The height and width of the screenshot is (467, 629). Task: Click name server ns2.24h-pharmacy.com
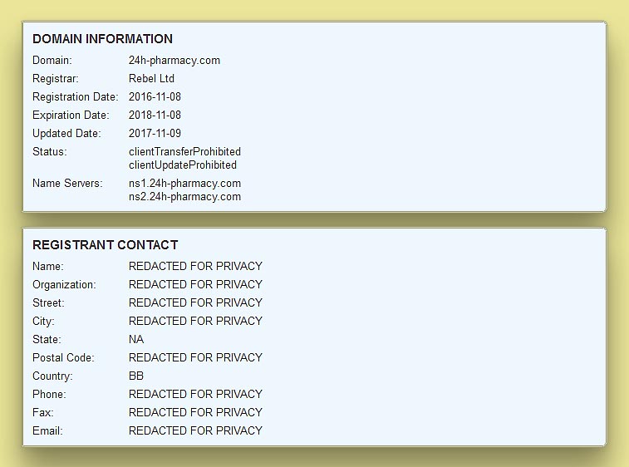[x=184, y=197]
